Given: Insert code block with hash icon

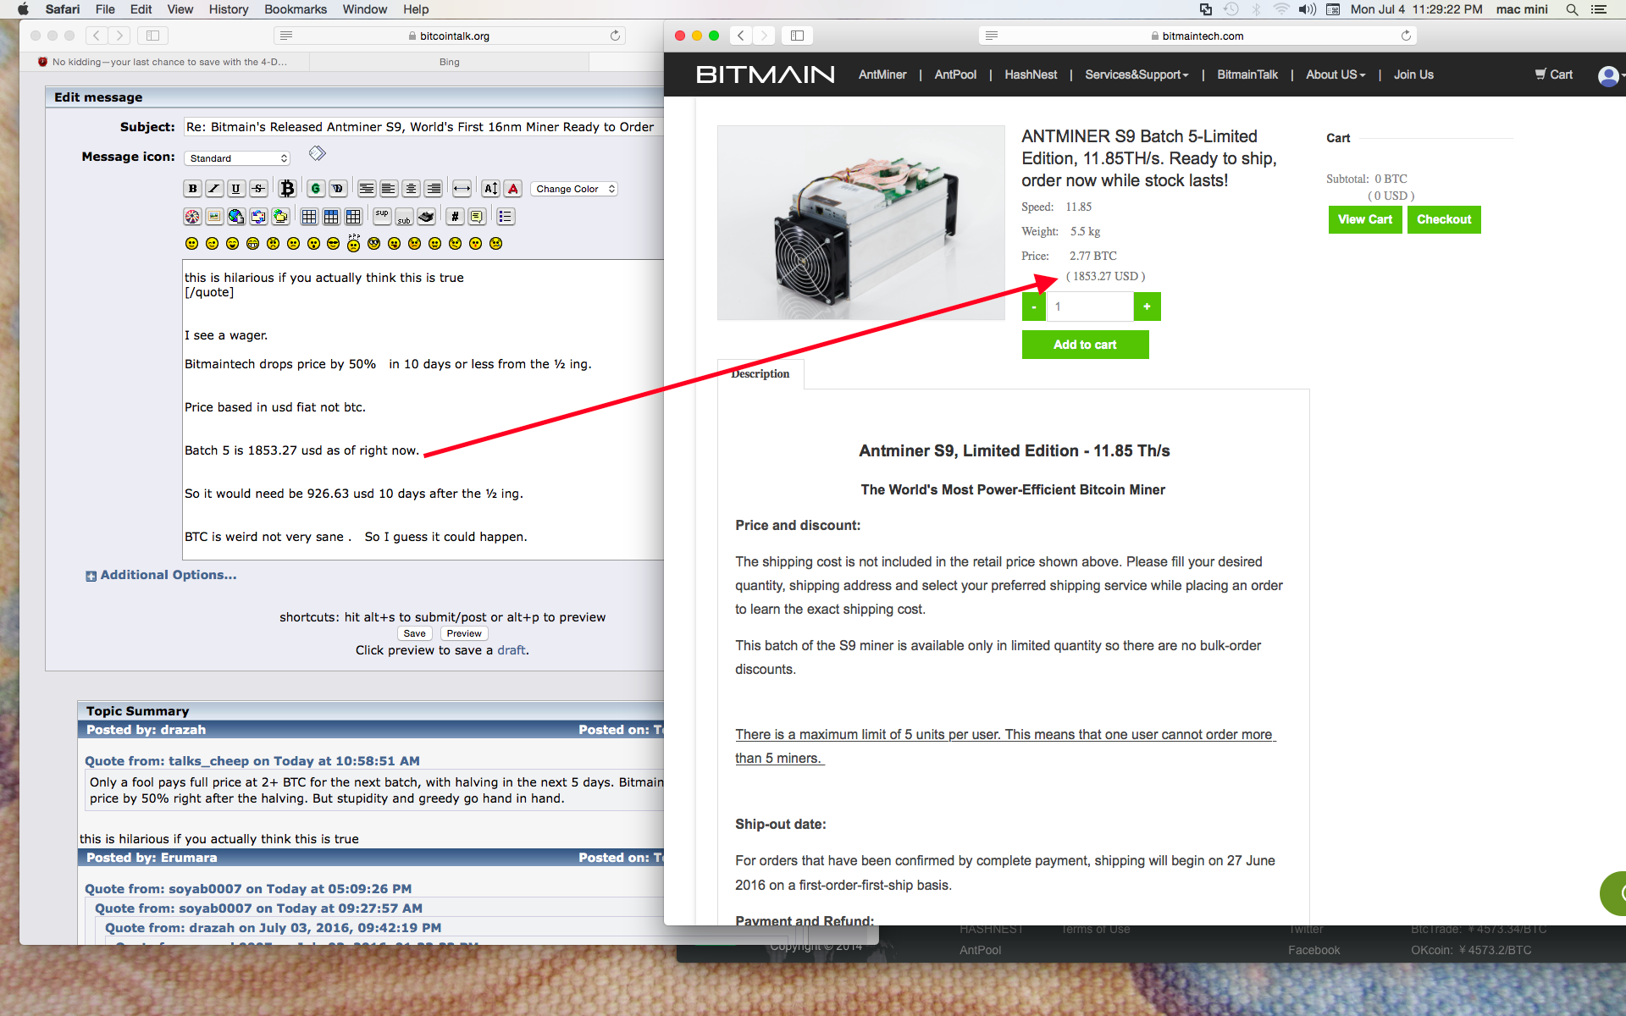Looking at the screenshot, I should 455,217.
